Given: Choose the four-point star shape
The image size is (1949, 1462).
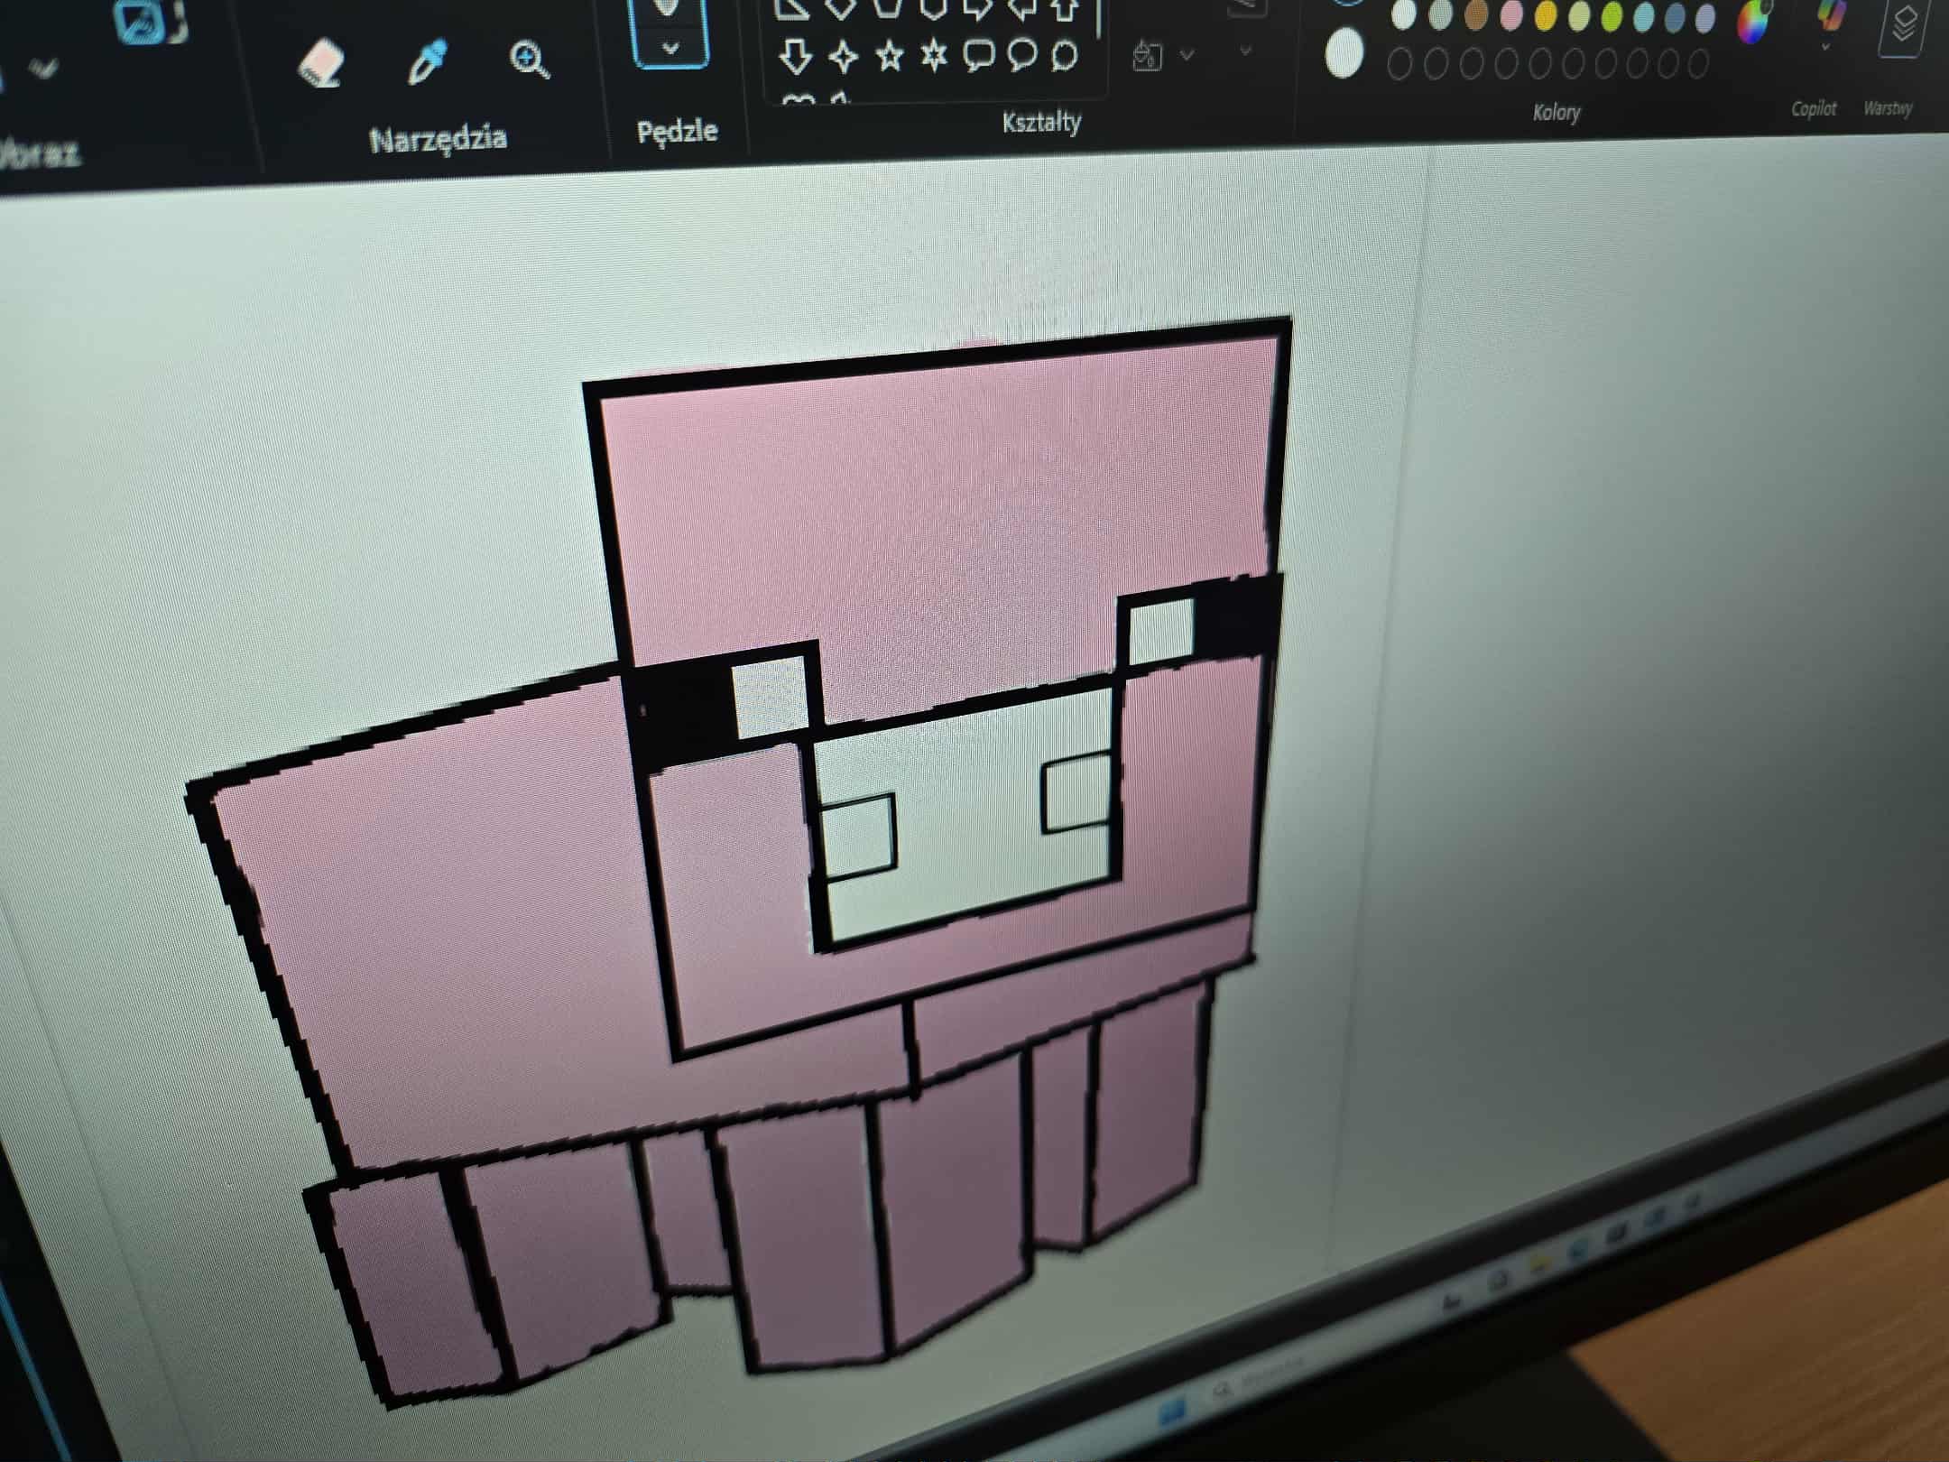Looking at the screenshot, I should pyautogui.click(x=843, y=57).
